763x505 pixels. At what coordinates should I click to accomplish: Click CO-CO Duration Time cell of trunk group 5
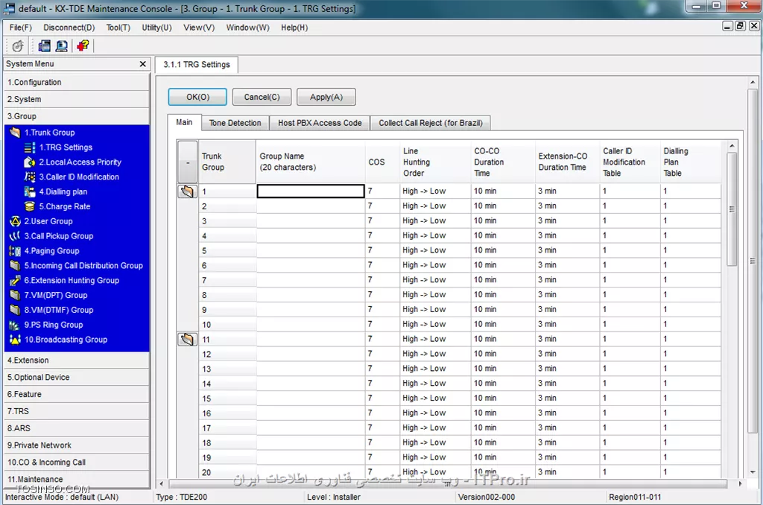(x=503, y=250)
